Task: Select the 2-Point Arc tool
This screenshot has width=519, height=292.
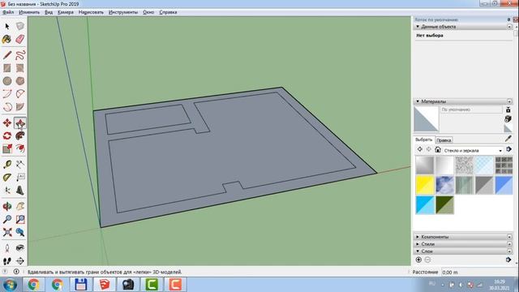Action: coord(19,94)
